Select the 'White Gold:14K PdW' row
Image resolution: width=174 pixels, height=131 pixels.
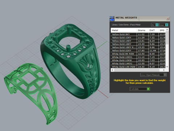tap(138, 67)
